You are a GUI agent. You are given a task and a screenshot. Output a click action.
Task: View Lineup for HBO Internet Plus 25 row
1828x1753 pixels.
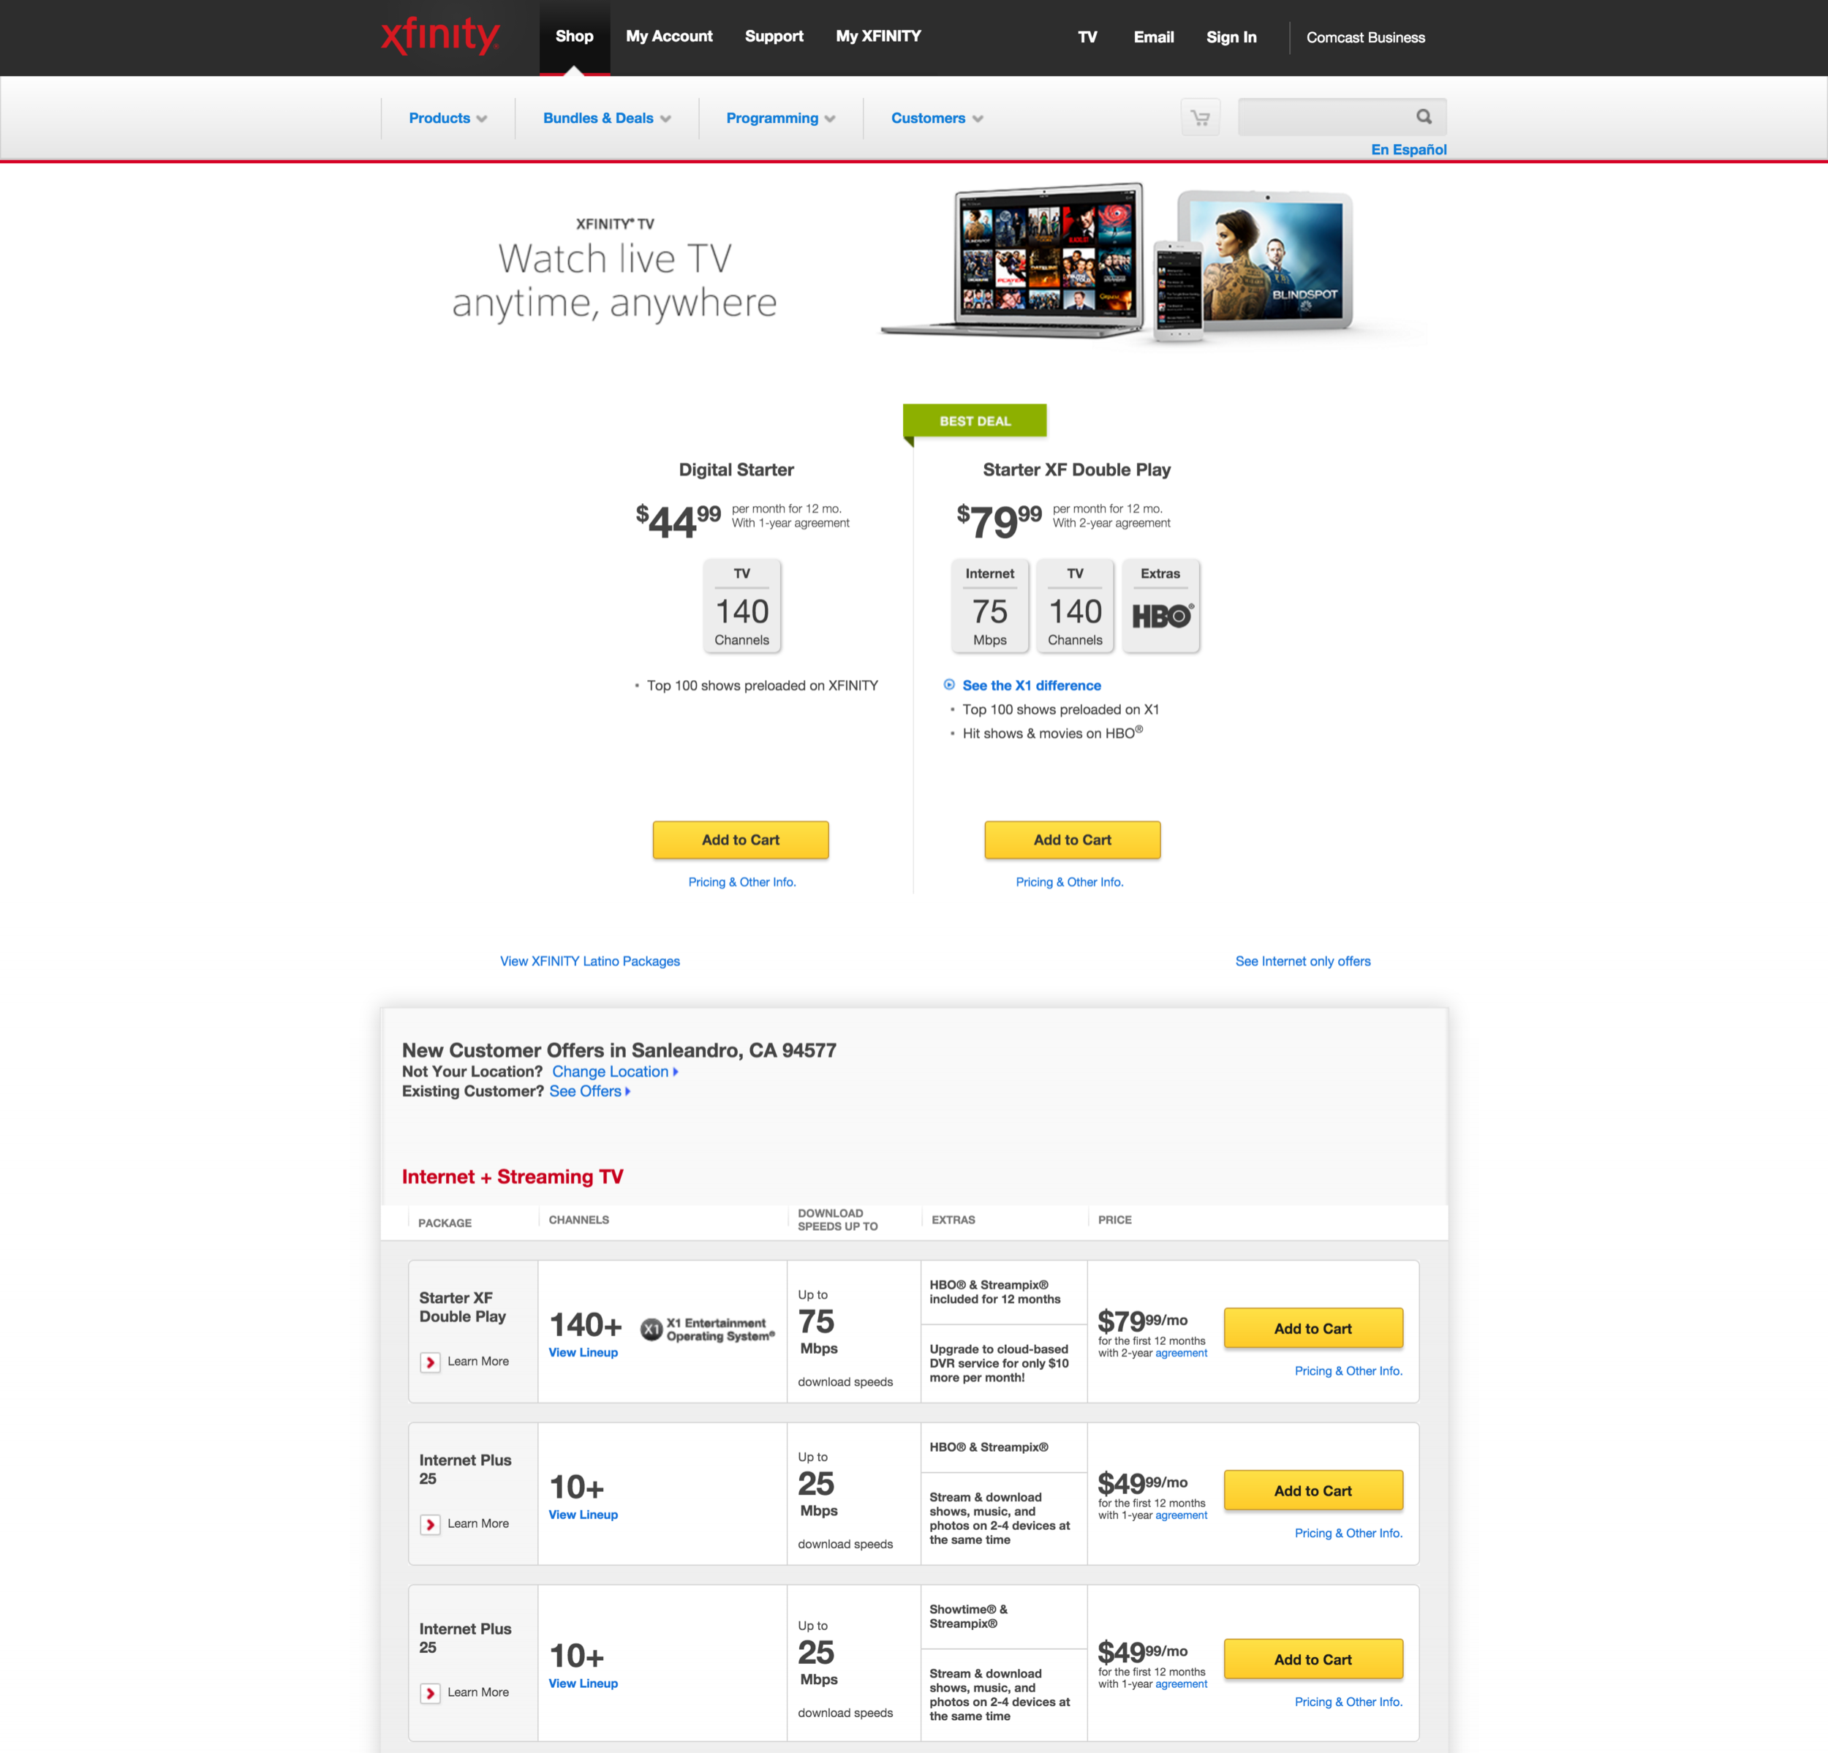[x=583, y=1515]
